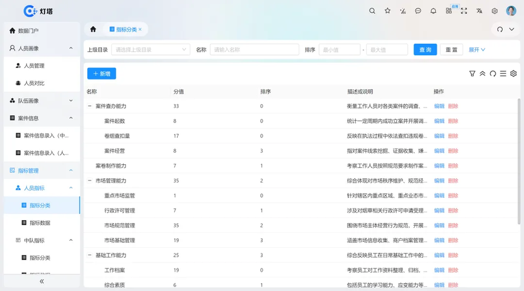Click 编辑 link for 案件起数 row

coord(439,121)
